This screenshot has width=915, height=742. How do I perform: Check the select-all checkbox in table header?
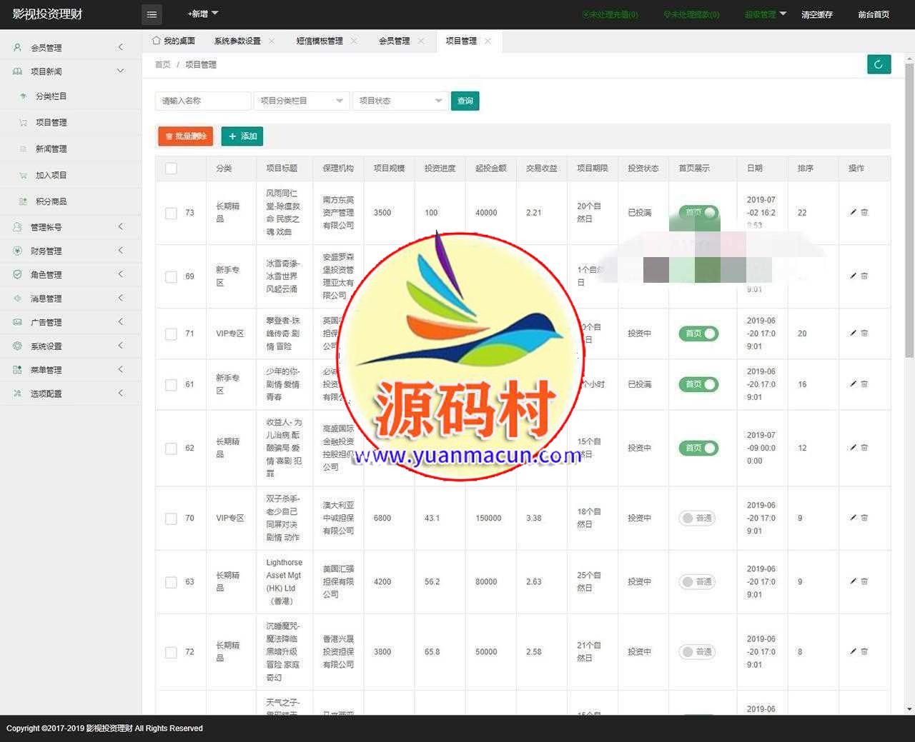click(171, 169)
